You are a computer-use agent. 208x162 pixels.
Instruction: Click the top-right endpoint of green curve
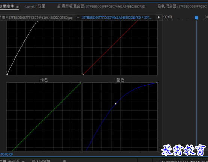click(80, 83)
